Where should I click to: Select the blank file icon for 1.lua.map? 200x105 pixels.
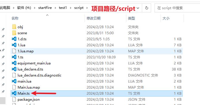click(x=14, y=51)
